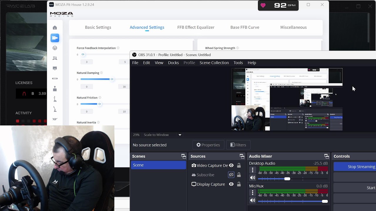This screenshot has height=211, width=376.
Task: Open the hub bar icon in MOZA sidebar
Action: point(55,79)
